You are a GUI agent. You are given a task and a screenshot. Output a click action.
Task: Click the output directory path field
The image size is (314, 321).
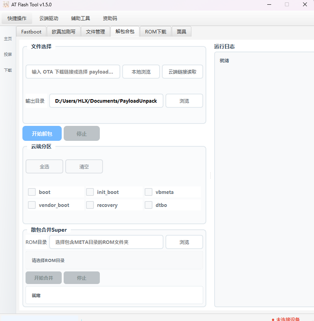[x=106, y=101]
